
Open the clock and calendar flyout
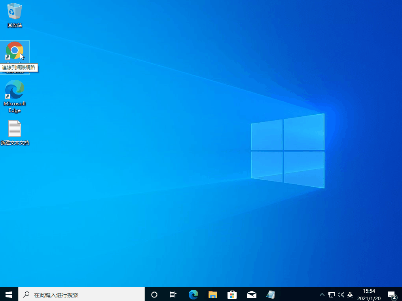[x=369, y=295]
